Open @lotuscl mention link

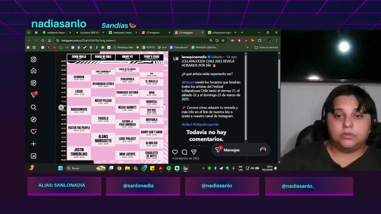tap(188, 82)
